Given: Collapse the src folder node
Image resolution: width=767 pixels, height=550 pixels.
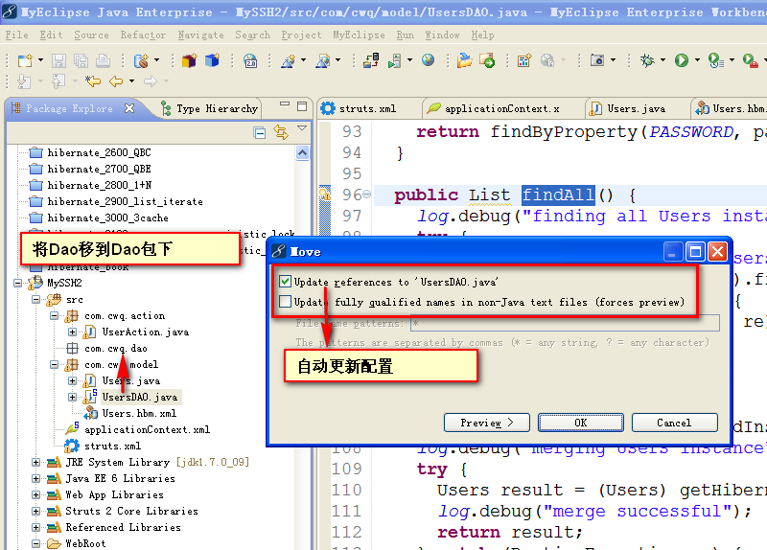Looking at the screenshot, I should tap(36, 299).
